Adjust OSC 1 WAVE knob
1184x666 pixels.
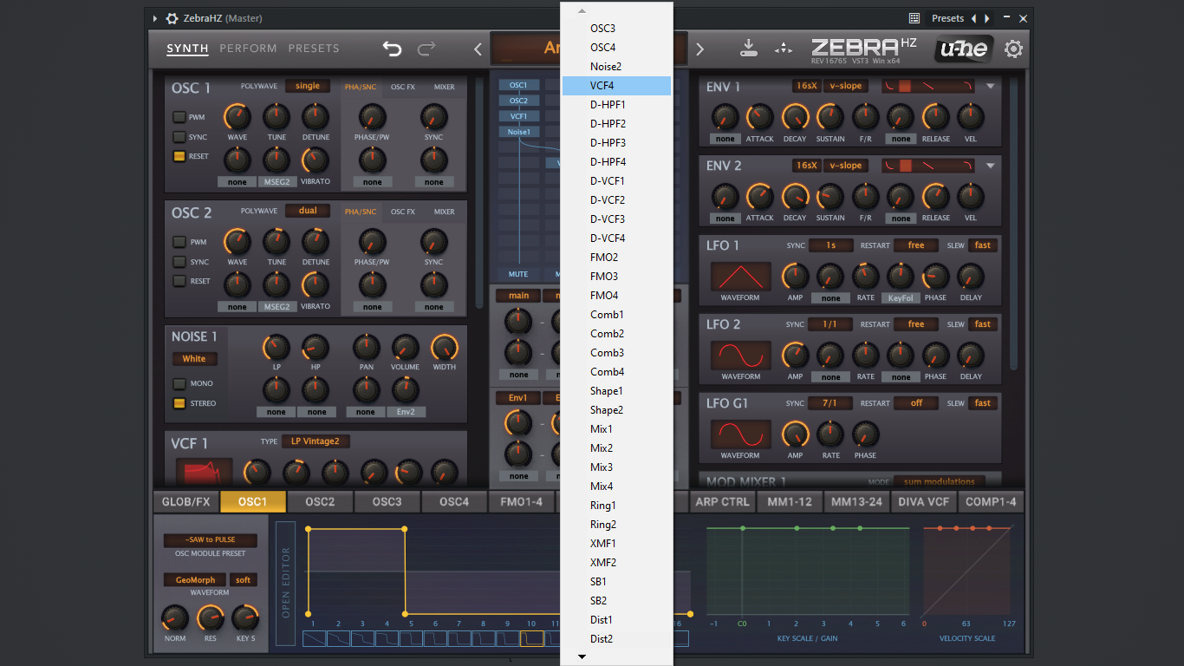237,116
